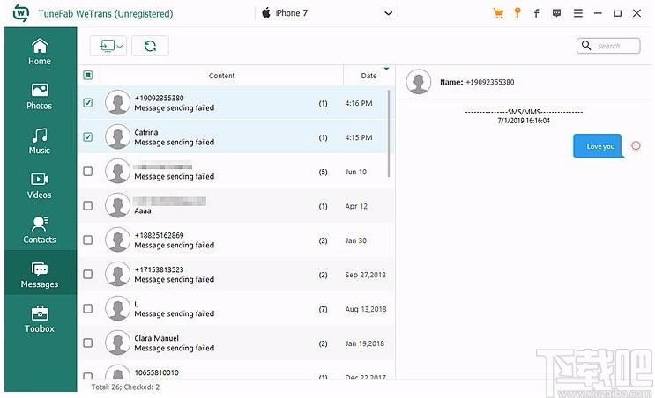Open the hamburger menu icon

pos(578,13)
